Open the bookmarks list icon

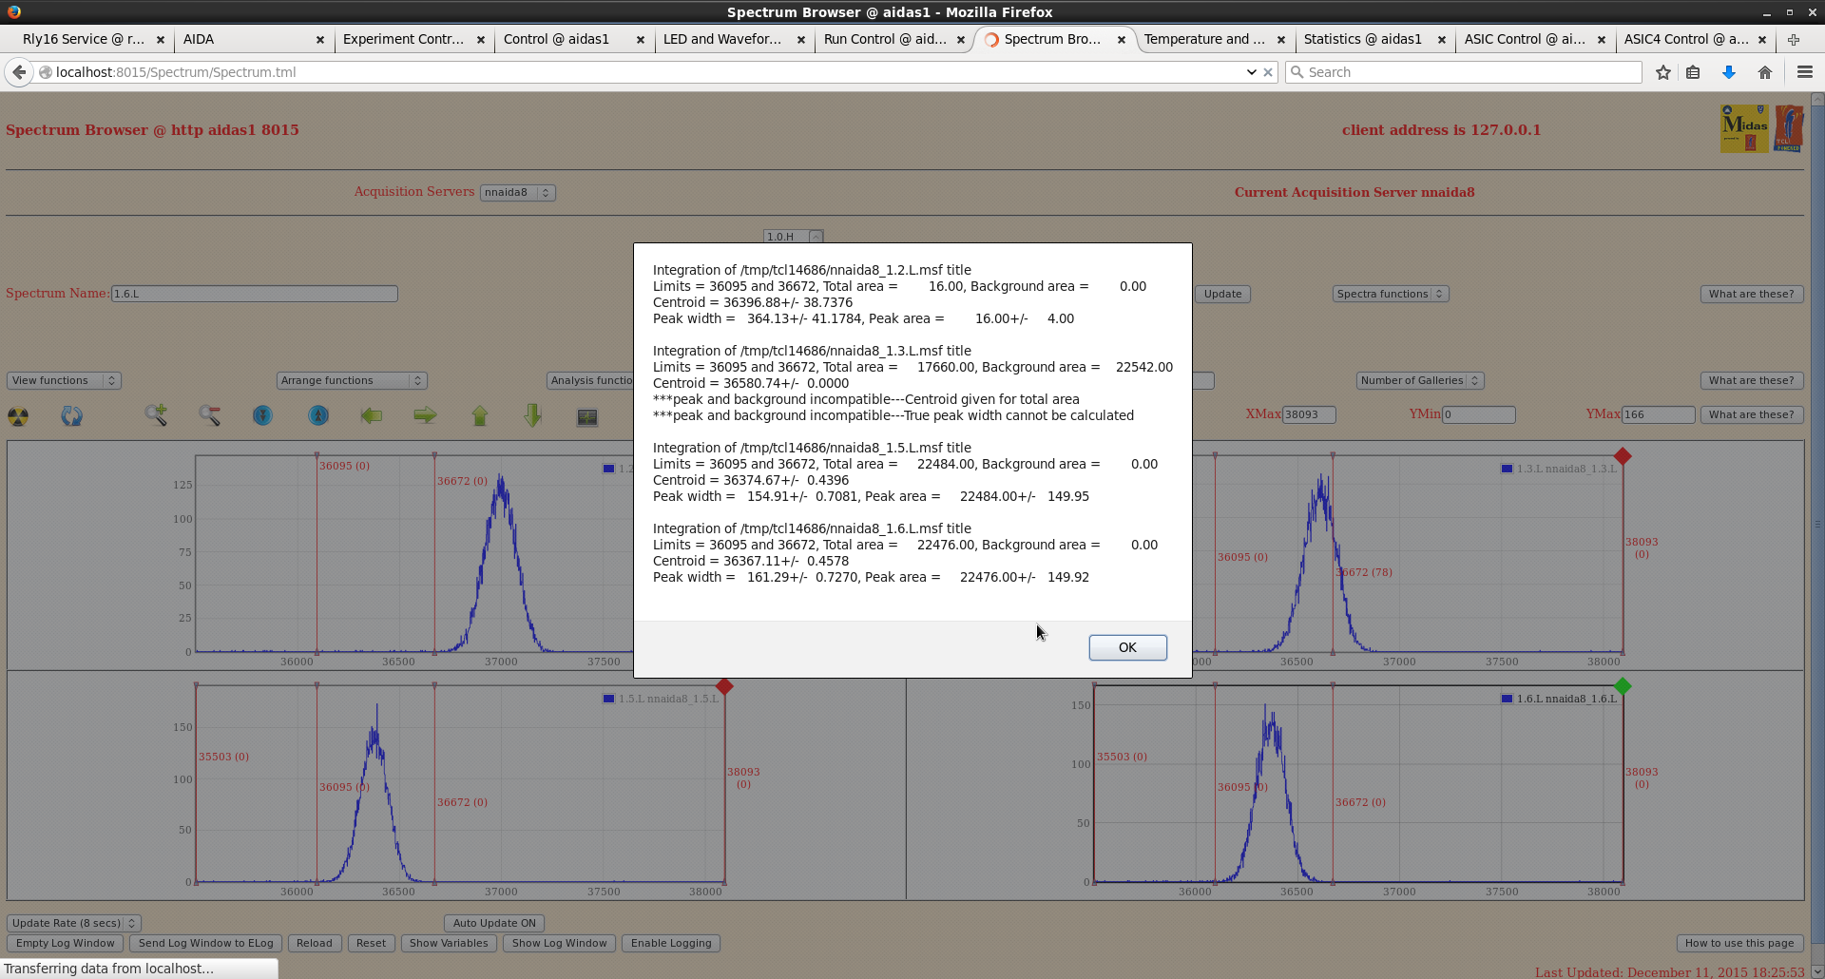point(1693,72)
